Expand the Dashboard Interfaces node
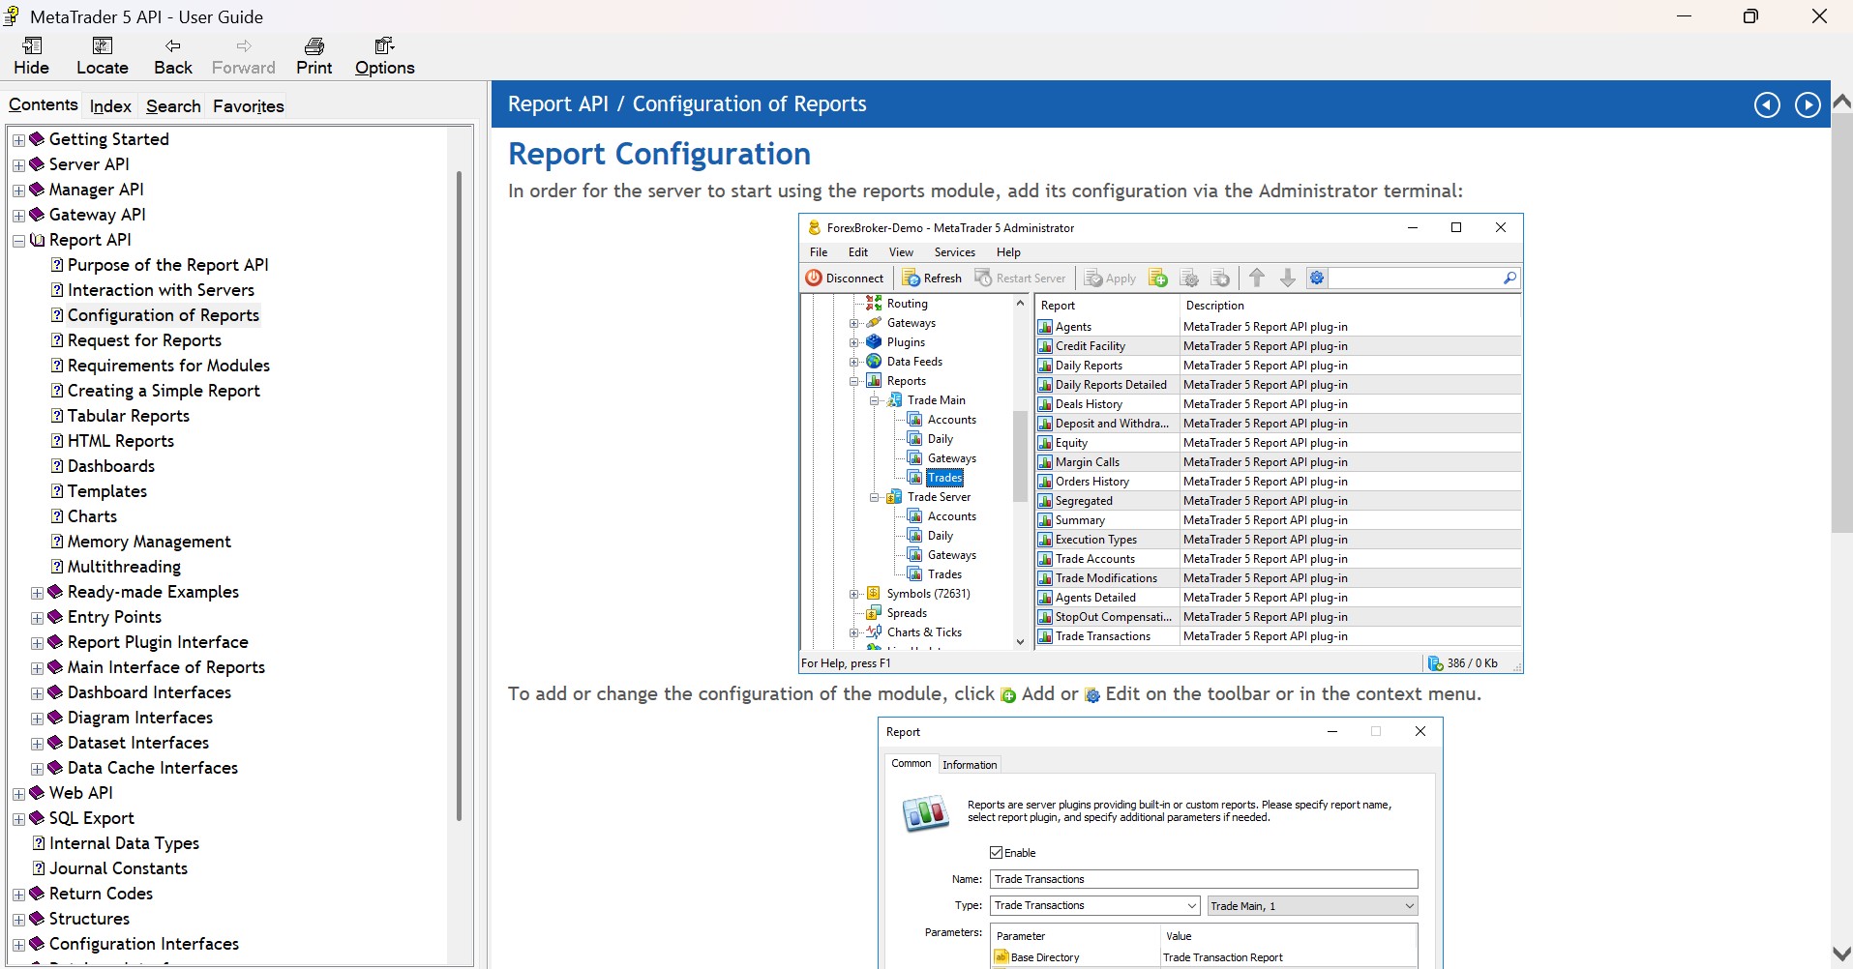 (x=37, y=693)
